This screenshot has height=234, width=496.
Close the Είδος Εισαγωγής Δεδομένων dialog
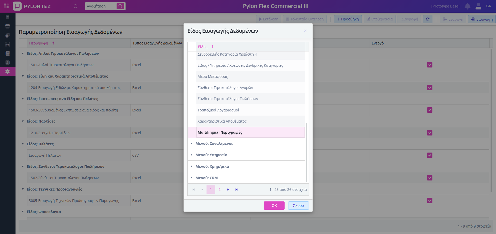coord(305,31)
